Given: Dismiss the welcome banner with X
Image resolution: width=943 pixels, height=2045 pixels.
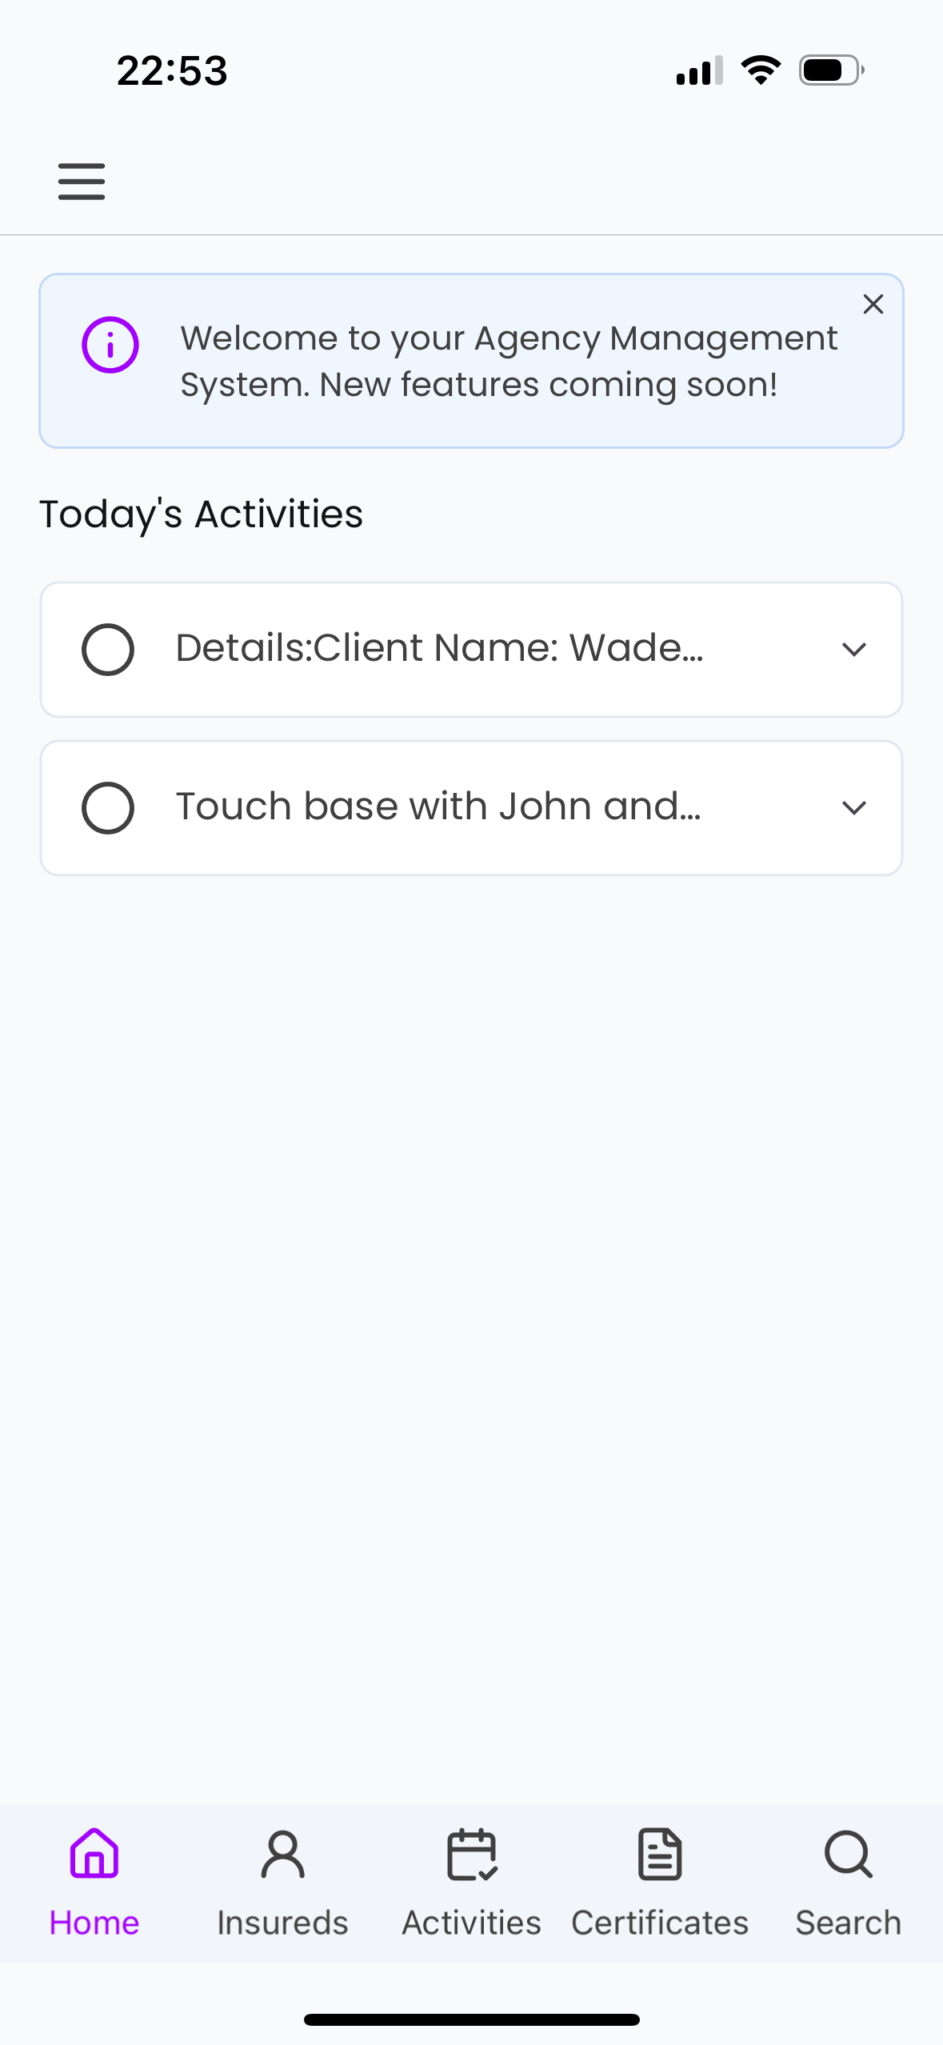Looking at the screenshot, I should click(x=873, y=304).
